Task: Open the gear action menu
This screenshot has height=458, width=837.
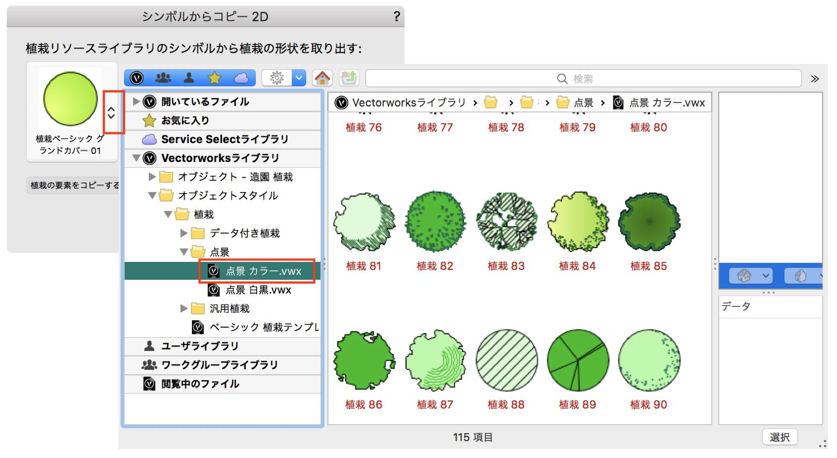Action: point(284,78)
